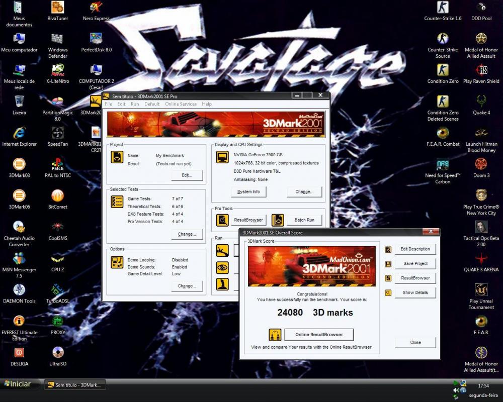Click the ResultBrowser magnifier icon in Pro Tools
The image size is (503, 402).
point(222,220)
